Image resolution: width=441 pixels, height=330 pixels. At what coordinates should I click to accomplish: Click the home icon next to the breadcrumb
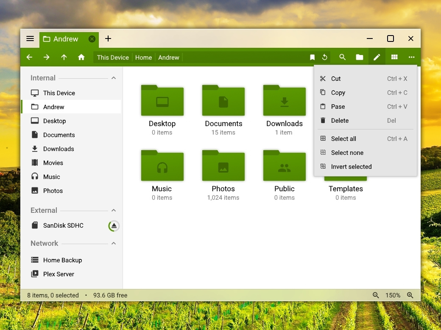click(81, 57)
